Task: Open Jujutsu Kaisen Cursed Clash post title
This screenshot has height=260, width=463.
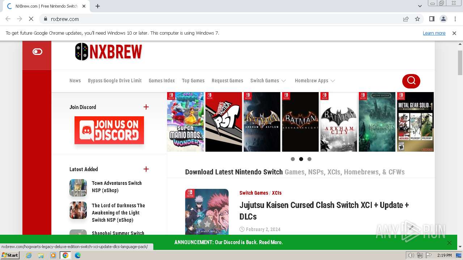Action: [x=324, y=211]
